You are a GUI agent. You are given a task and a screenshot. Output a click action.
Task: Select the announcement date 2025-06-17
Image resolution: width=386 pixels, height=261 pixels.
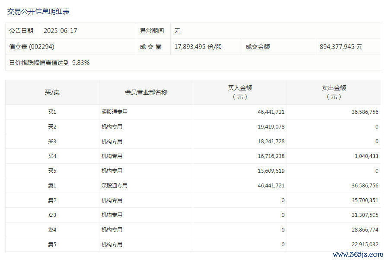(x=61, y=31)
